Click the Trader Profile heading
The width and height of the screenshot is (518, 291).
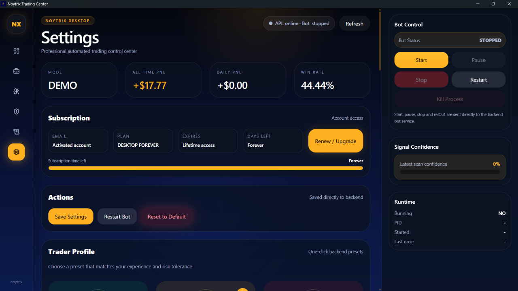[71, 251]
